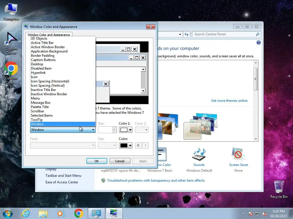Switch to the Control Panel taskbar button
The image size is (293, 219).
(x=96, y=213)
